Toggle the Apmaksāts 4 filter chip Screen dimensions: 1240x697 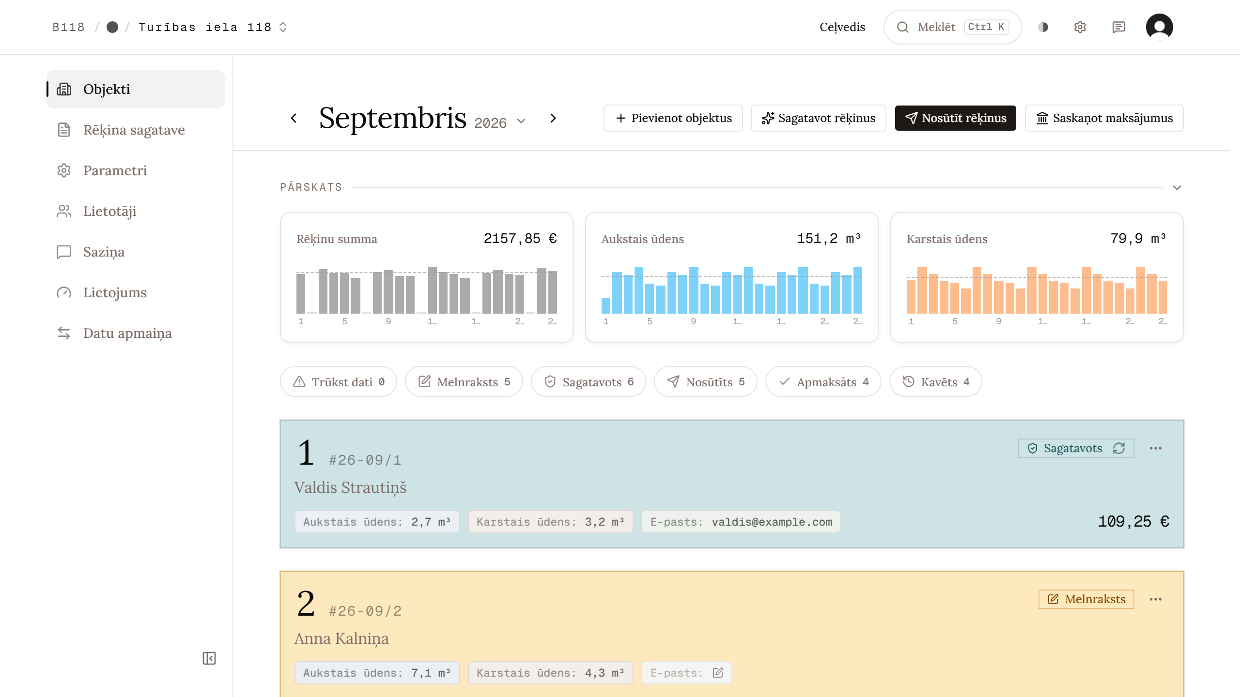coord(823,382)
